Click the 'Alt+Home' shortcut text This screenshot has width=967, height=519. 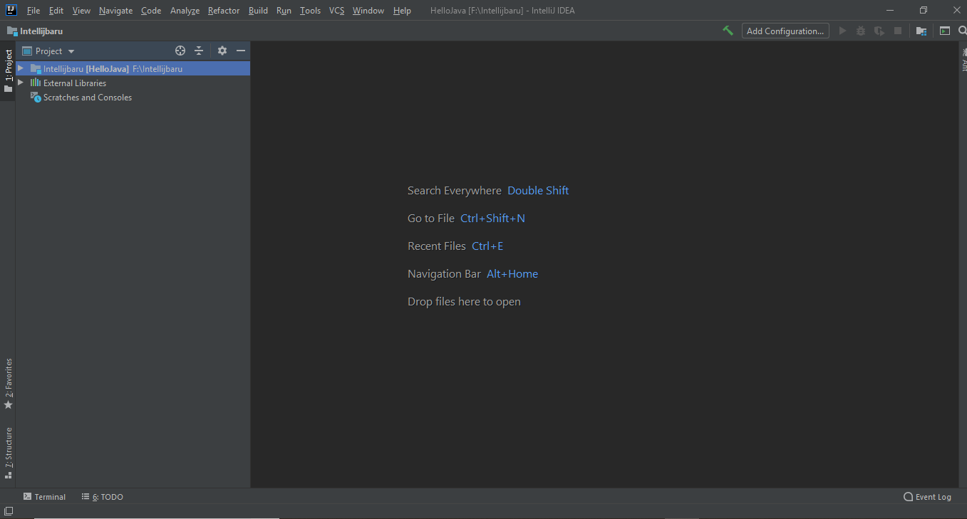(512, 274)
